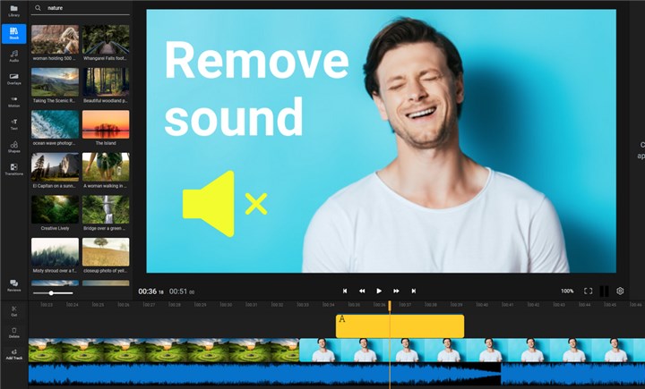Click the Add Track button
The image size is (645, 389).
14,354
